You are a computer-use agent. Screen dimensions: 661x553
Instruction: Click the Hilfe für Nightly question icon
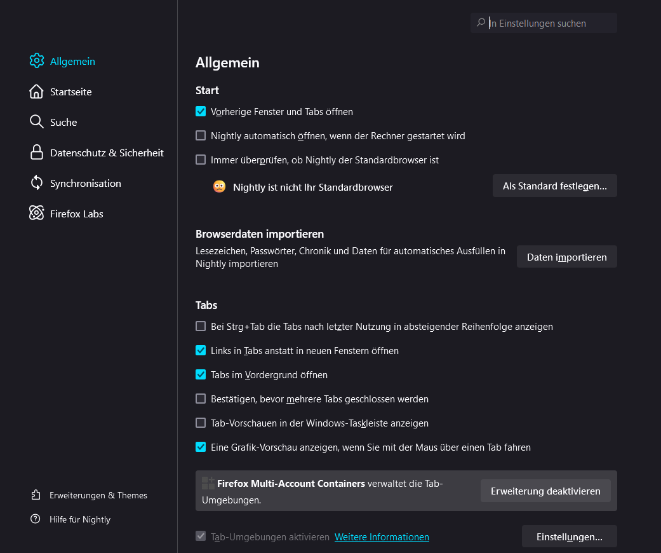click(x=36, y=519)
